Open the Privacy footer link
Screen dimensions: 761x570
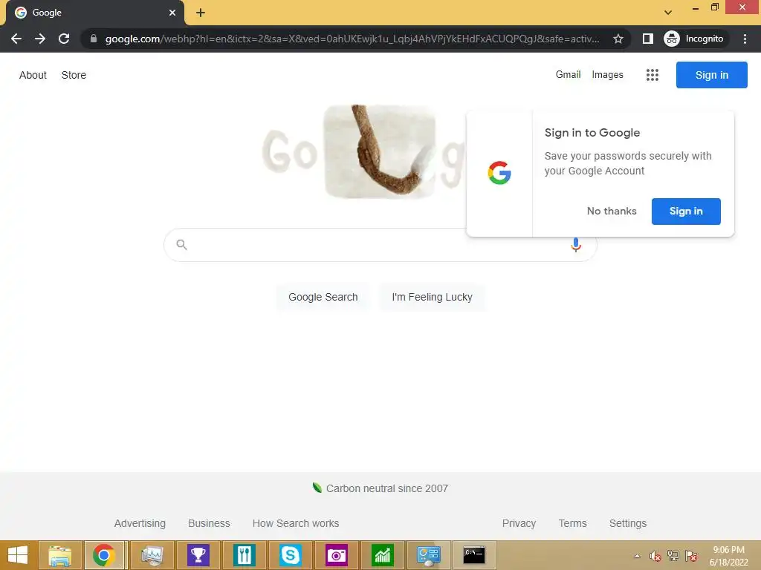[519, 523]
